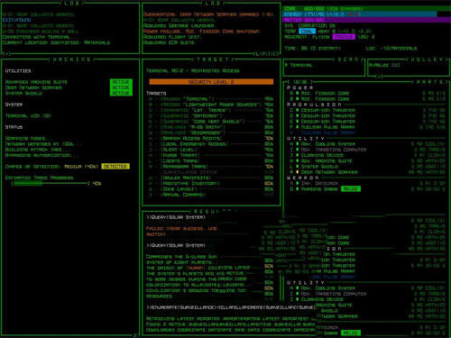Click the magenta movement speed badge

[x=344, y=37]
